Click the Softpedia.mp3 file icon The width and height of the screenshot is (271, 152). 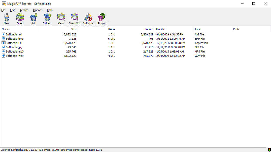pyautogui.click(x=4, y=51)
